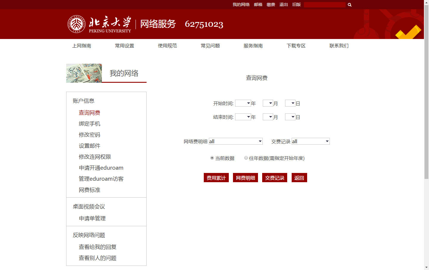Click the 退出 link in top bar

pyautogui.click(x=284, y=5)
